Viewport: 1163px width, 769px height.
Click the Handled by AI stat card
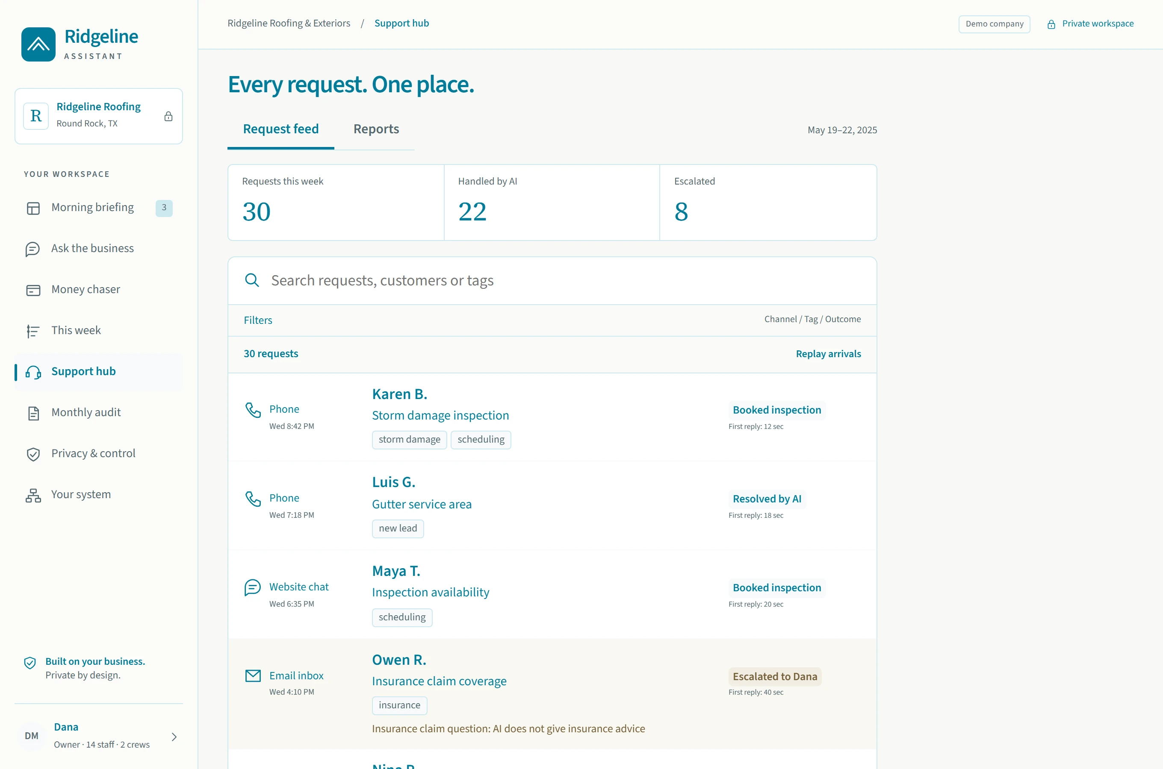552,202
